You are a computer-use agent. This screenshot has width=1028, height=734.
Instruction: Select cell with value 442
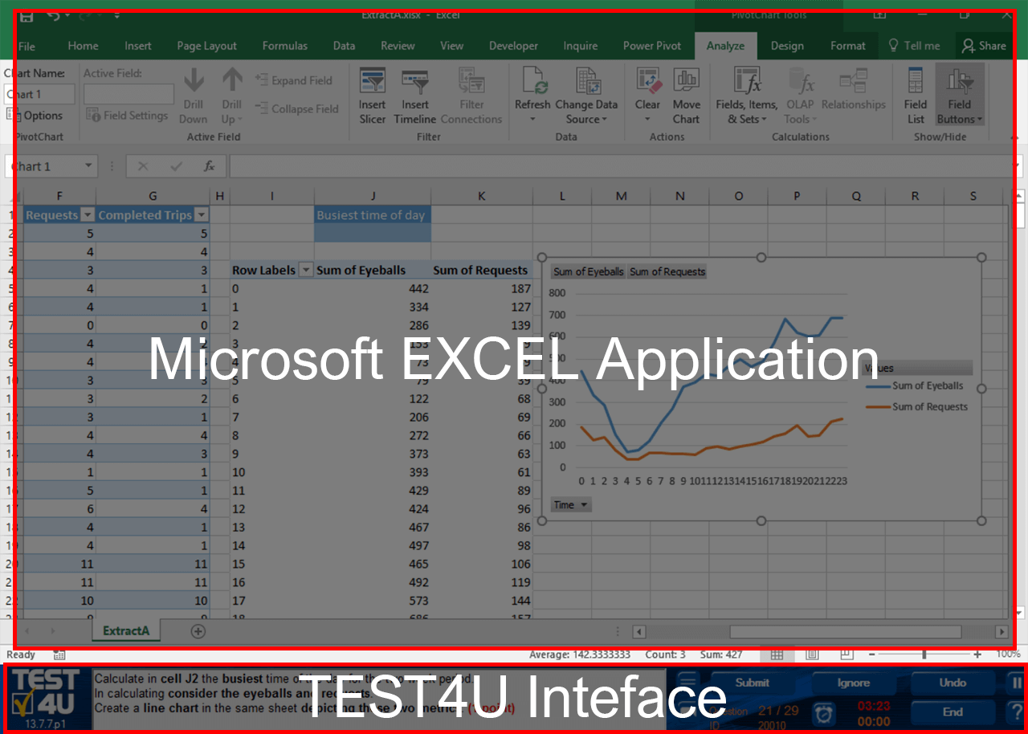pos(373,288)
